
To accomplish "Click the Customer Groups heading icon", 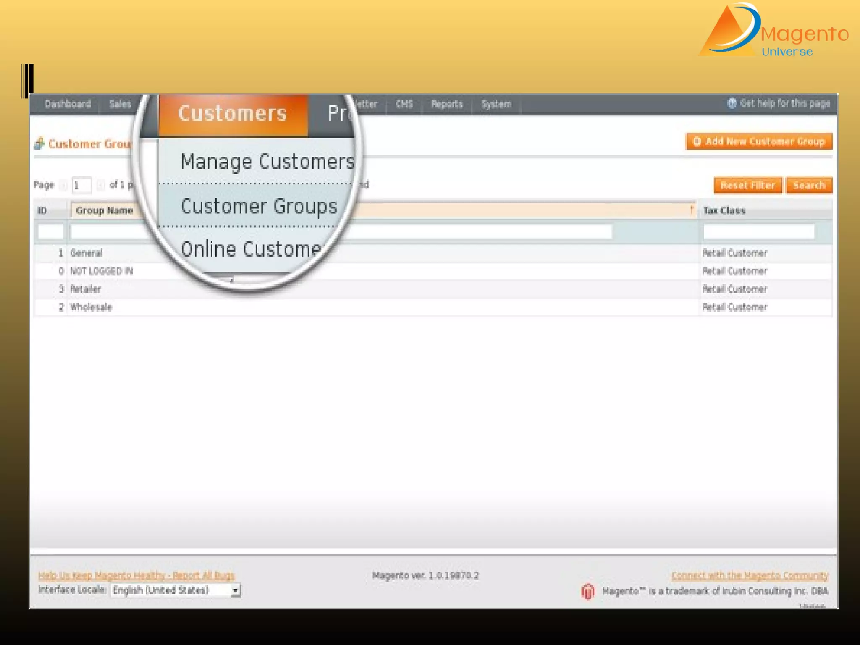I will tap(39, 144).
